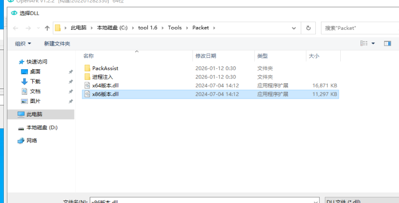Viewport: 399px width, 203px height.
Task: Sort files by 名称 column header
Action: coord(88,56)
